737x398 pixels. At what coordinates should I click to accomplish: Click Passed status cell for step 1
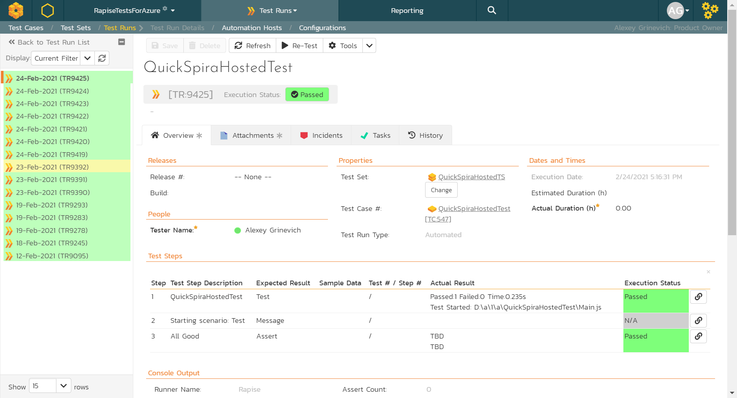(x=656, y=301)
